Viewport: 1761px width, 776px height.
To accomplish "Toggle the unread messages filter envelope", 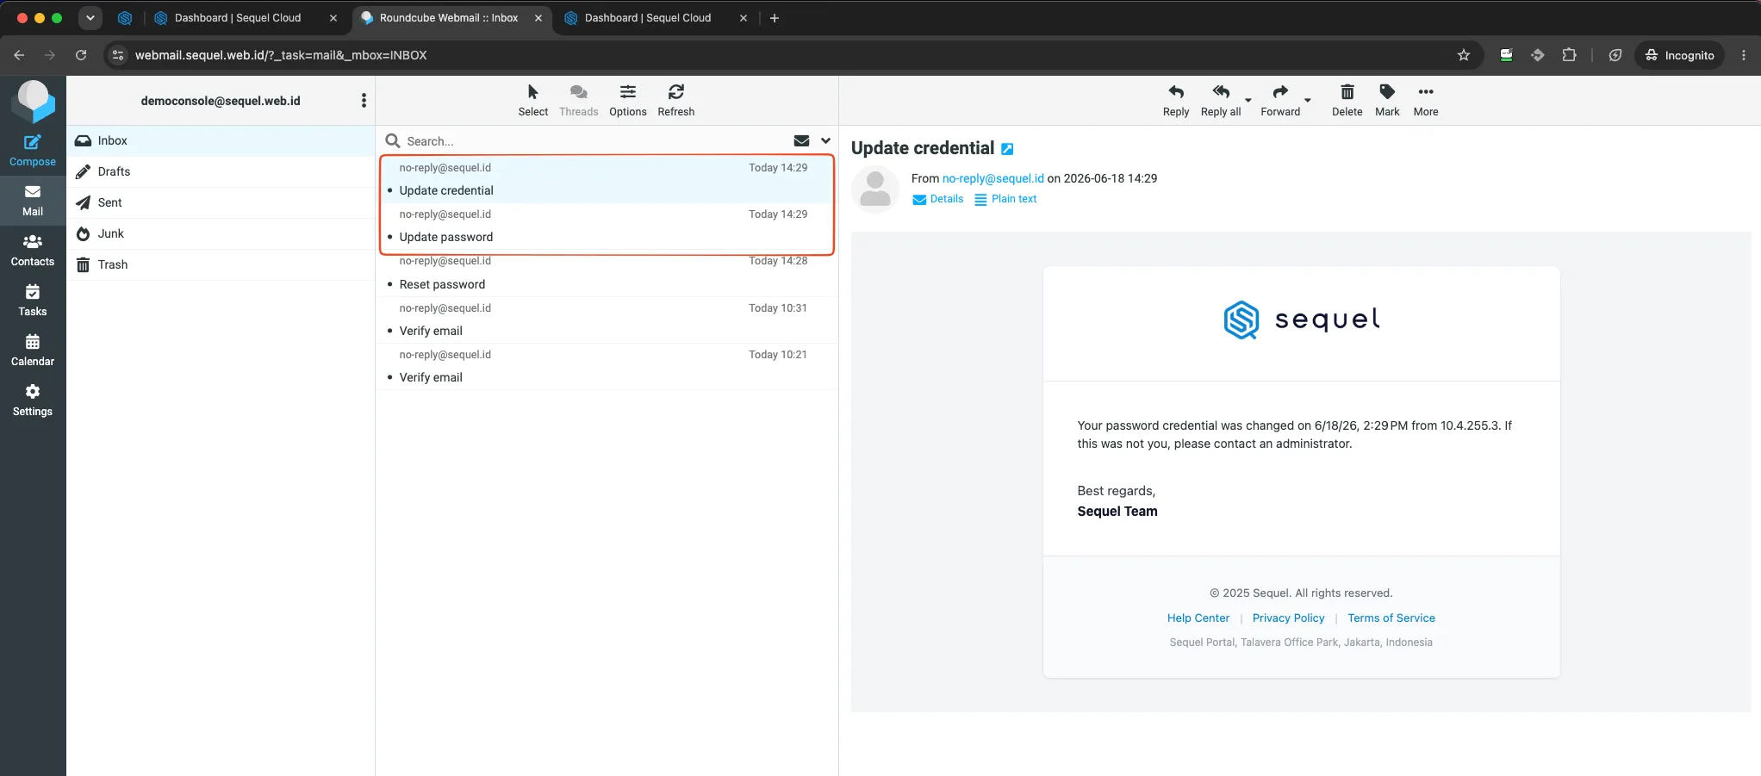I will pos(801,141).
